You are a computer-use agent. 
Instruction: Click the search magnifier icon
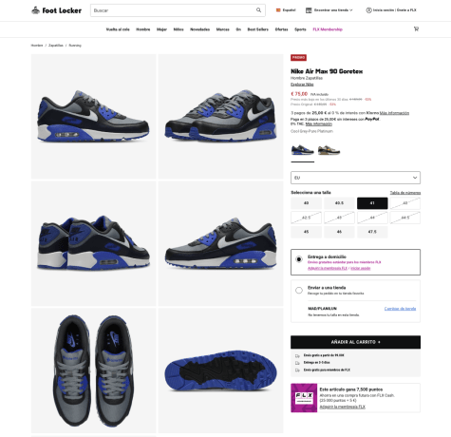(258, 10)
